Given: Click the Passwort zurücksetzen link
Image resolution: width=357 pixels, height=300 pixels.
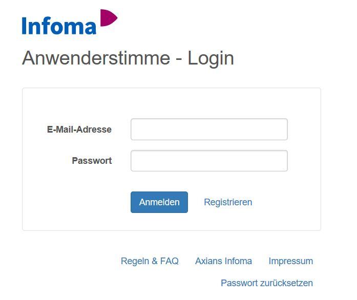Looking at the screenshot, I should coord(266,283).
